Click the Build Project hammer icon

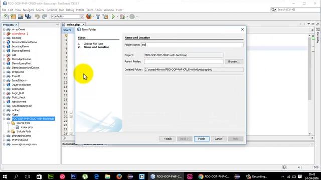tap(98, 16)
